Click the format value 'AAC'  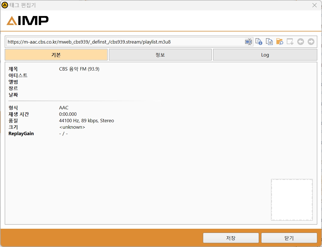[64, 108]
